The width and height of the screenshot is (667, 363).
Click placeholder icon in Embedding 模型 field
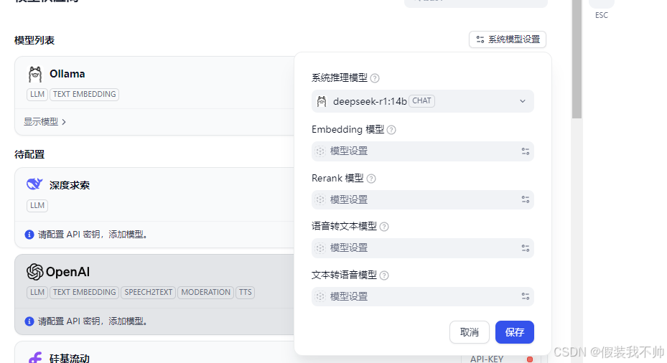320,151
